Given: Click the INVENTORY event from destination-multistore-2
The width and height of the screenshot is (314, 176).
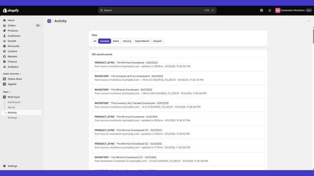Looking at the screenshot, I should click(x=178, y=159).
